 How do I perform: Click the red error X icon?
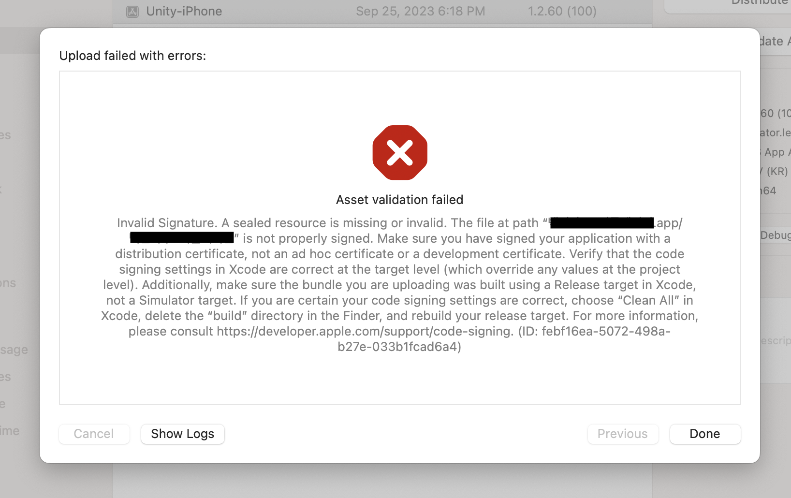point(400,153)
